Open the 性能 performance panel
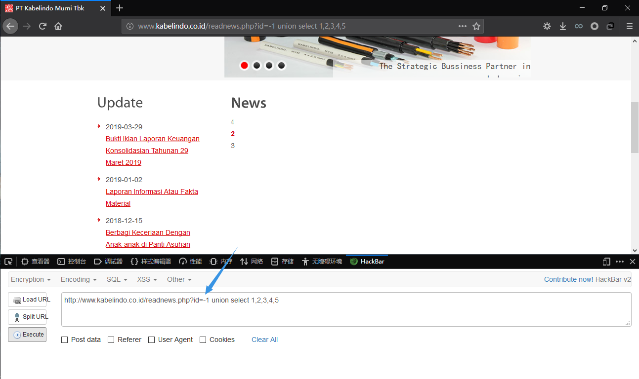This screenshot has width=639, height=379. (x=190, y=262)
